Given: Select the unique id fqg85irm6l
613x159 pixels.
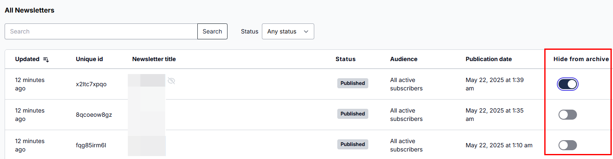Looking at the screenshot, I should [91, 145].
